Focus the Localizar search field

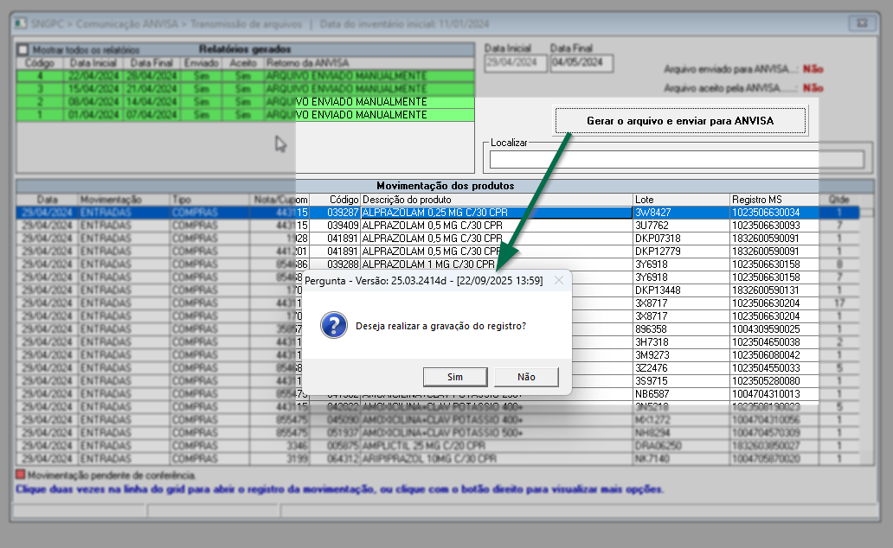676,159
